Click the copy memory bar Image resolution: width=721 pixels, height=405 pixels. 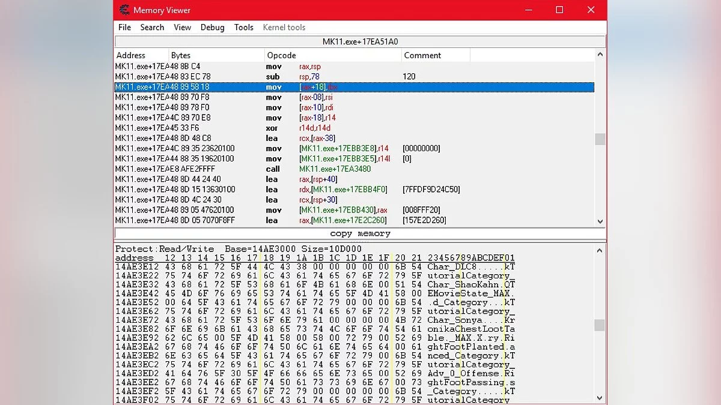[x=360, y=233]
